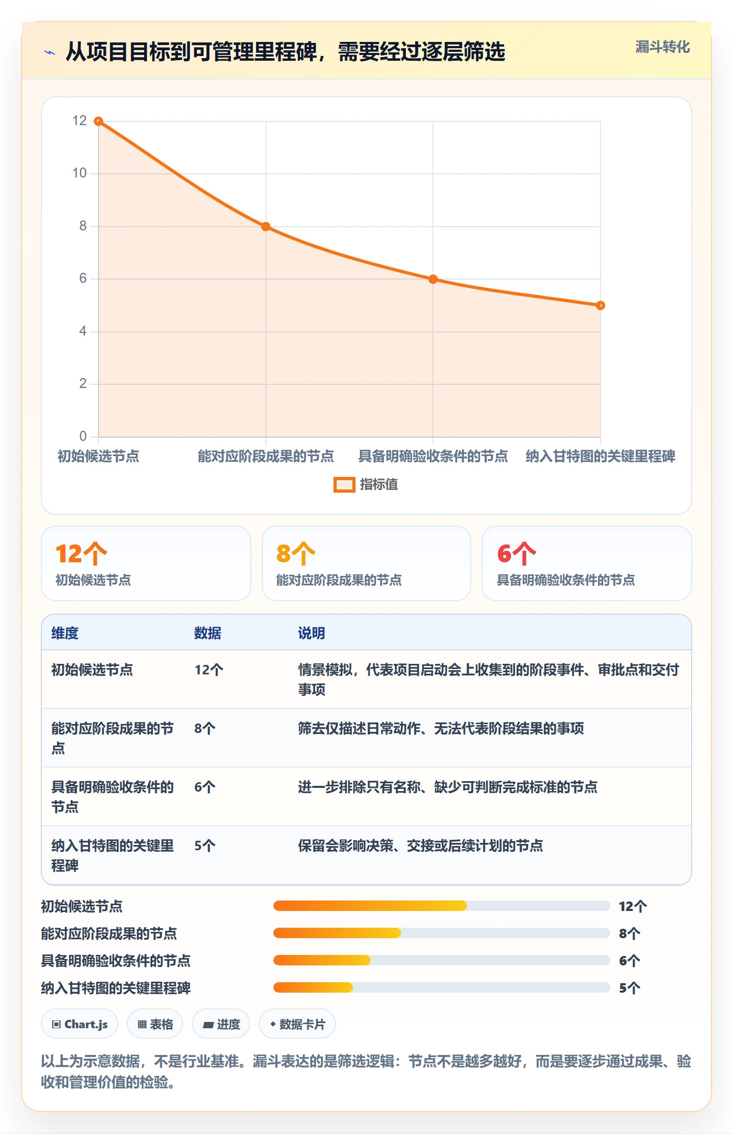
Task: Click x-axis label 初始候选节点 under chart
Action: point(98,456)
